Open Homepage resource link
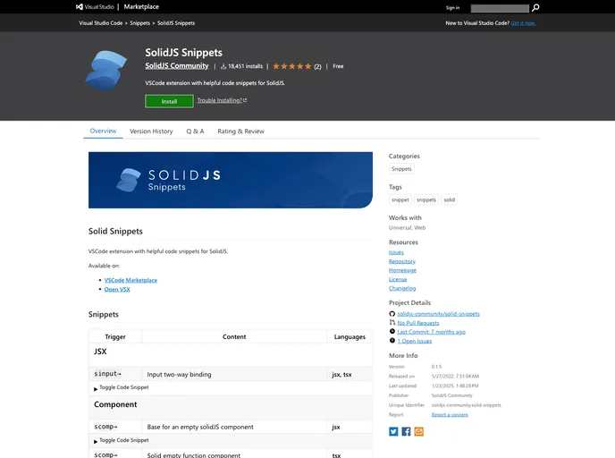615x458 pixels. pos(402,270)
